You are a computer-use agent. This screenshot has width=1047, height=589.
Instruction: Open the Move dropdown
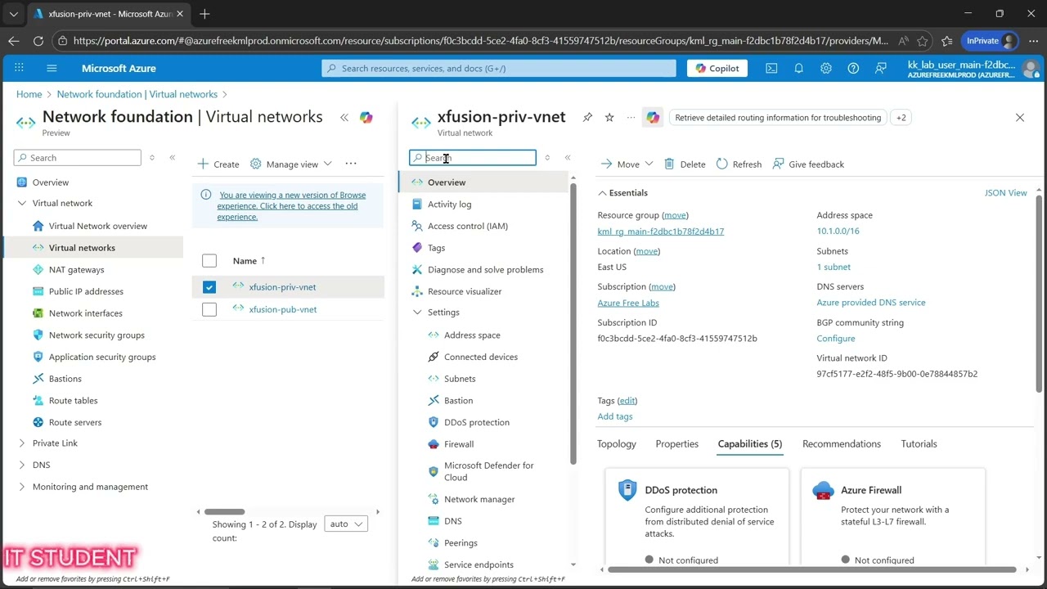pos(627,164)
